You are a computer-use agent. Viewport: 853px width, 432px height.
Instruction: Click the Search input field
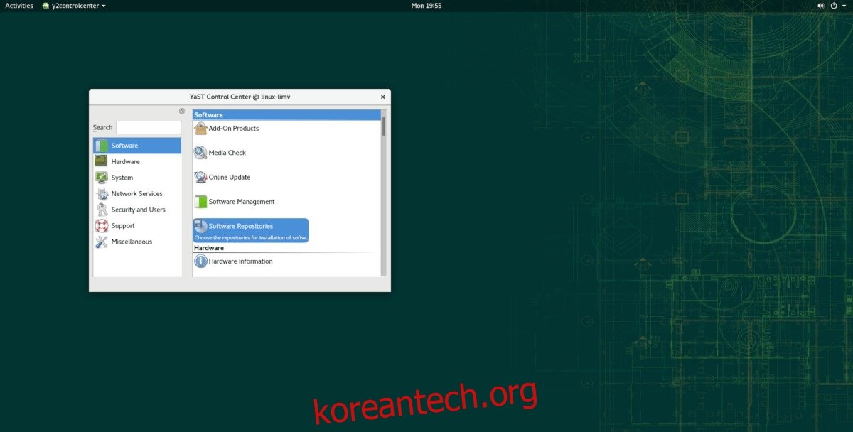[148, 127]
